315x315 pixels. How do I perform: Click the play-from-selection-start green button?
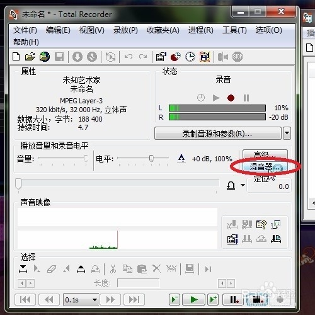pyautogui.click(x=175, y=299)
